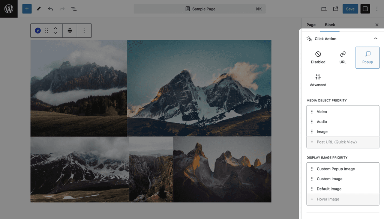The image size is (384, 219).
Task: Choose the Advanced click action option
Action: (318, 80)
